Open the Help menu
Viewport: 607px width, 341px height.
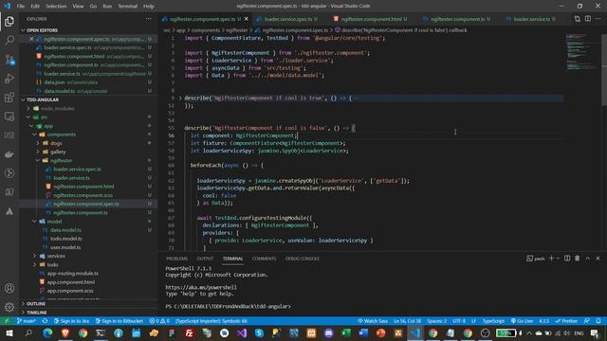(x=149, y=7)
